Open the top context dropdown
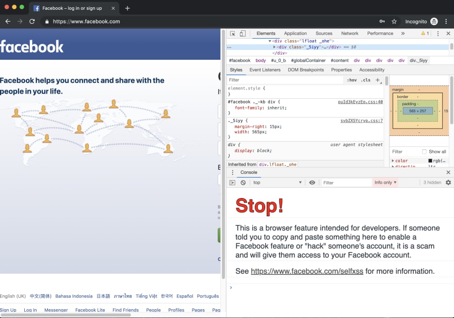 (278, 183)
